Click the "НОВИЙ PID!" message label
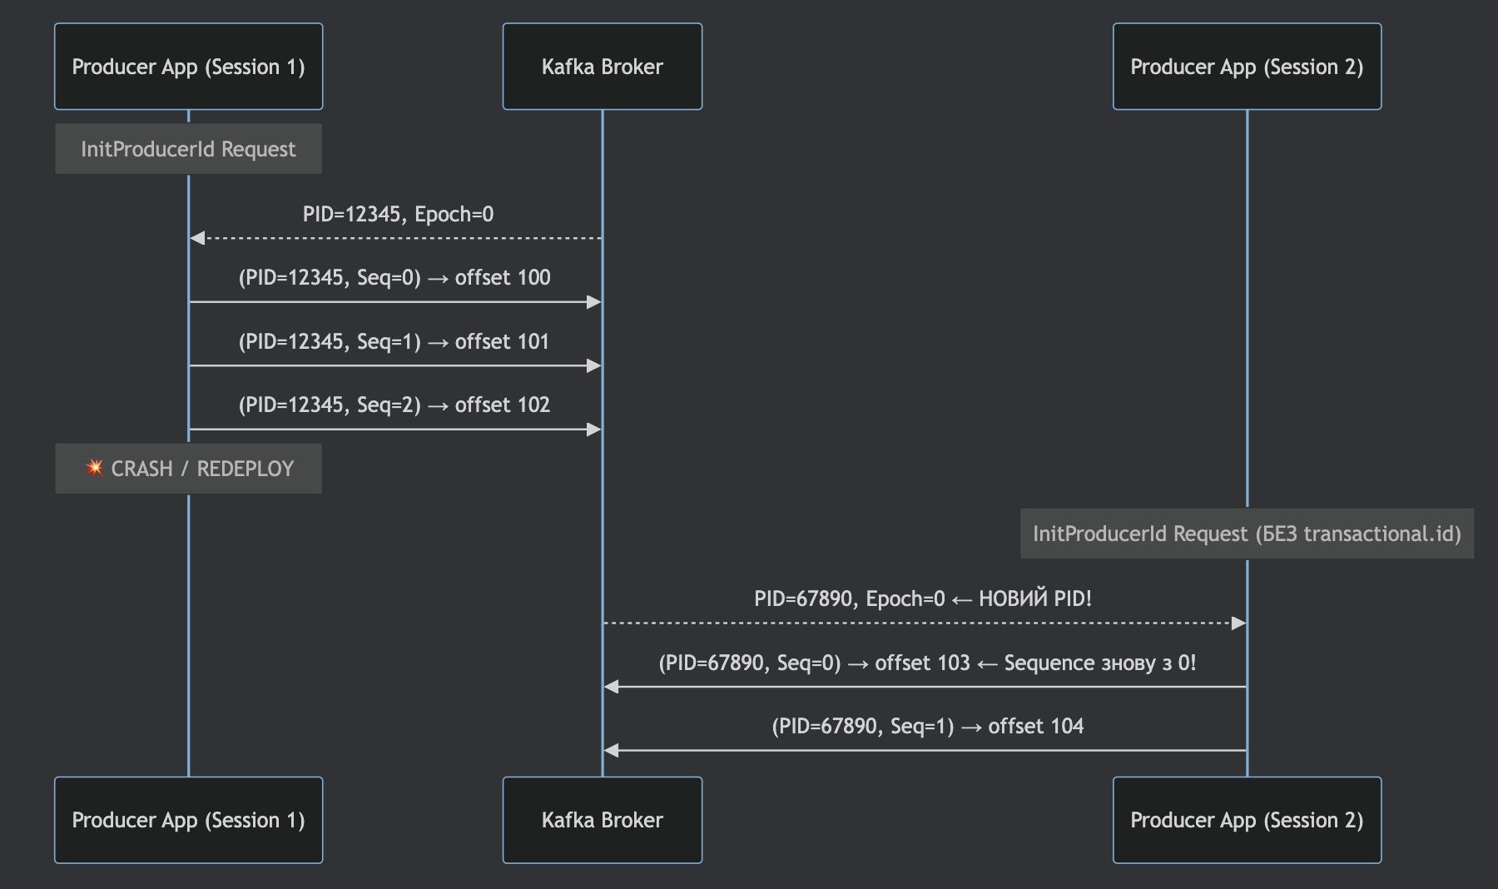 922,599
